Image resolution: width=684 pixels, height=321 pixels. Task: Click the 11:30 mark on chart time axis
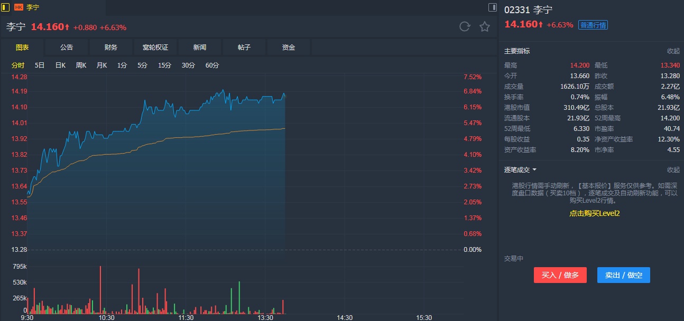pyautogui.click(x=186, y=318)
